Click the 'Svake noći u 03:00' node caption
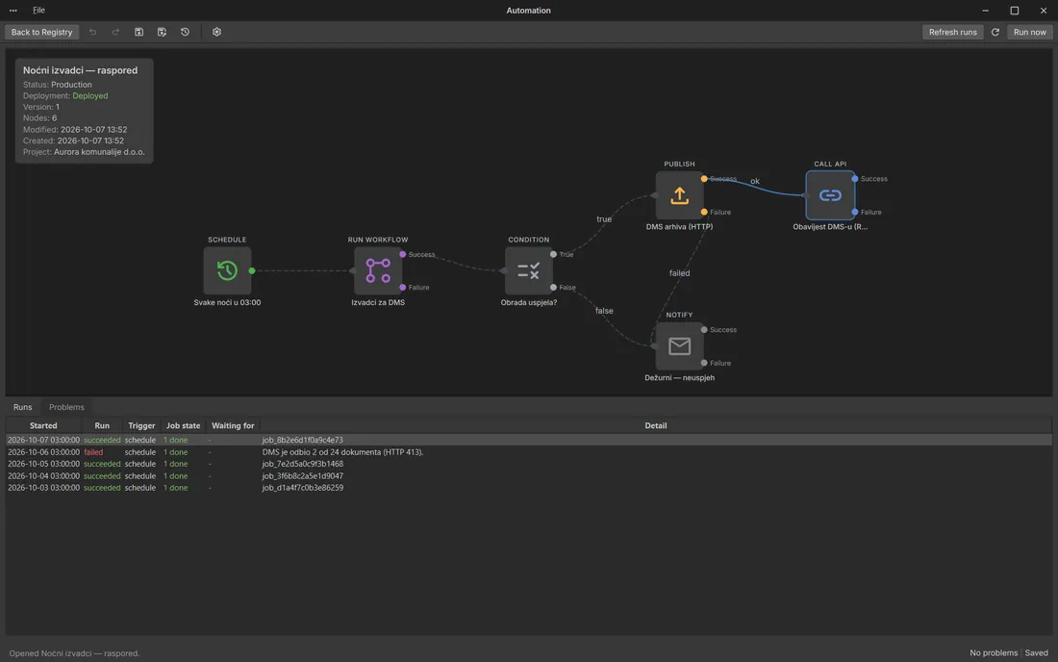The image size is (1058, 662). pos(227,302)
